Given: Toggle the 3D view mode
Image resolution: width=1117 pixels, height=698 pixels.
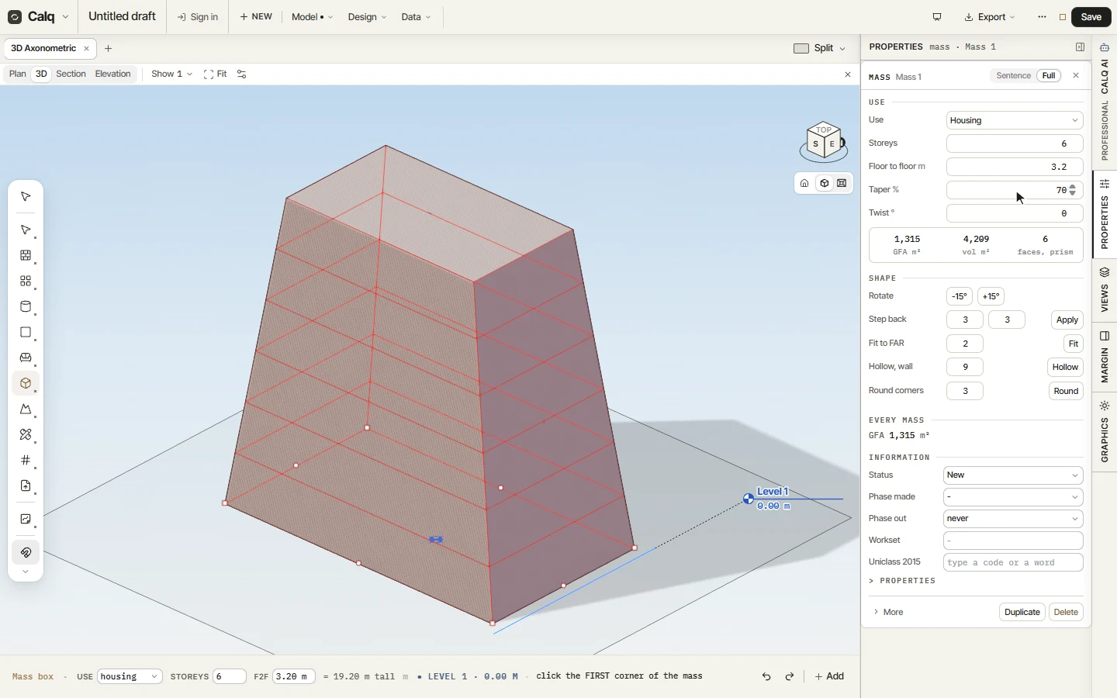Looking at the screenshot, I should 41,74.
